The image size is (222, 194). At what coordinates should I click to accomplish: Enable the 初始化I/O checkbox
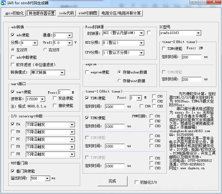[137, 182]
